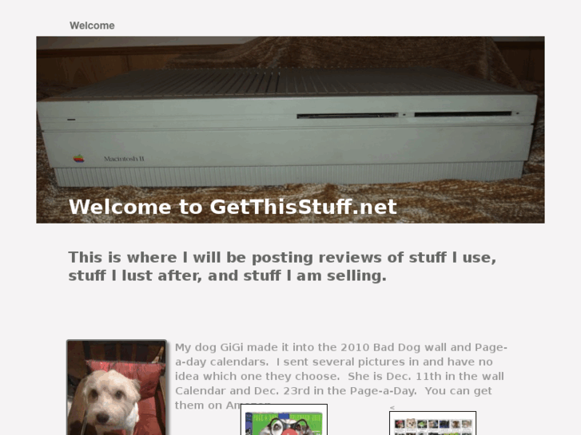Open the Bad Dog wall calendar thumbnail
This screenshot has width=581, height=435.
coord(433,423)
